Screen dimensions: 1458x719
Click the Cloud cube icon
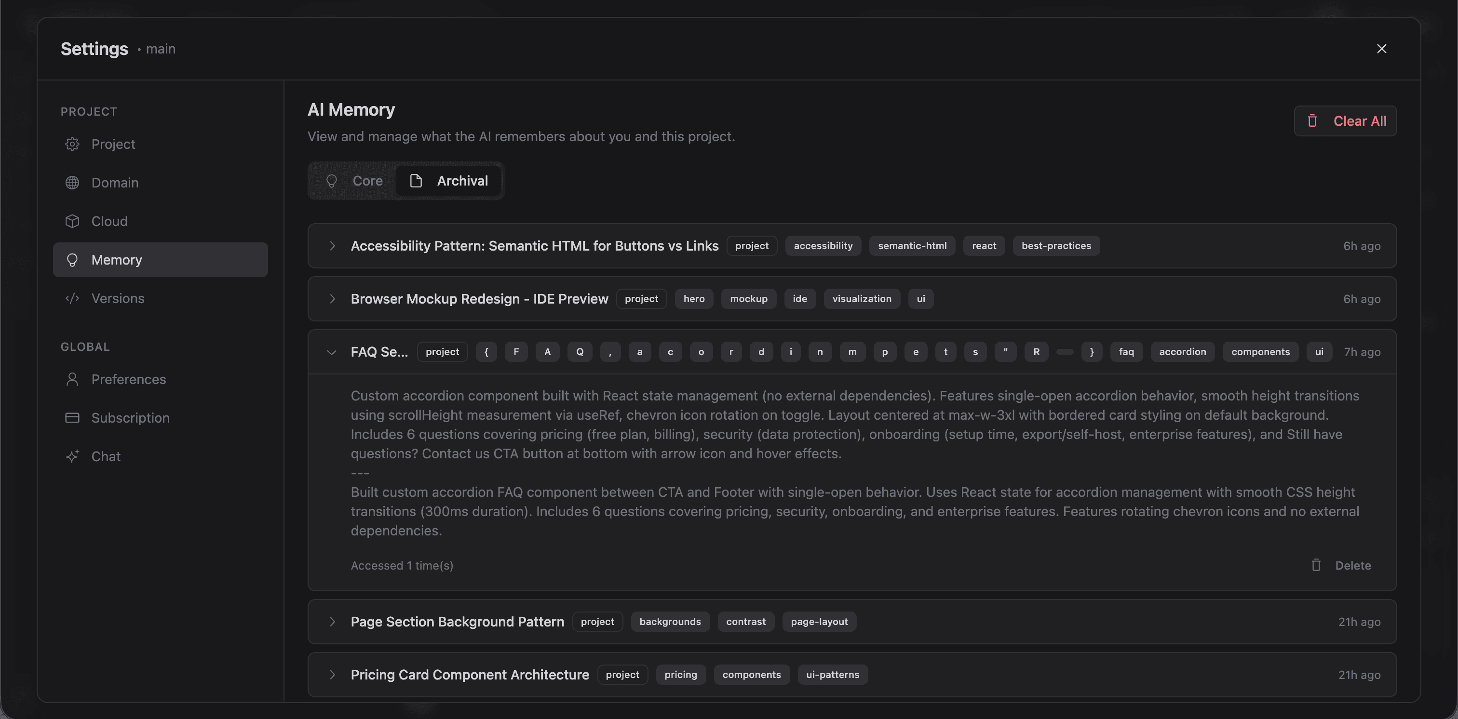pyautogui.click(x=72, y=221)
